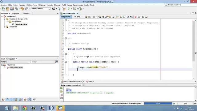Open the Membros dropdown in Navigator
197x111 pixels.
(15, 62)
